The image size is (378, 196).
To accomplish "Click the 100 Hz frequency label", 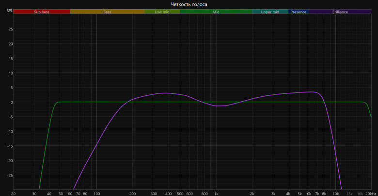I will (x=96, y=194).
